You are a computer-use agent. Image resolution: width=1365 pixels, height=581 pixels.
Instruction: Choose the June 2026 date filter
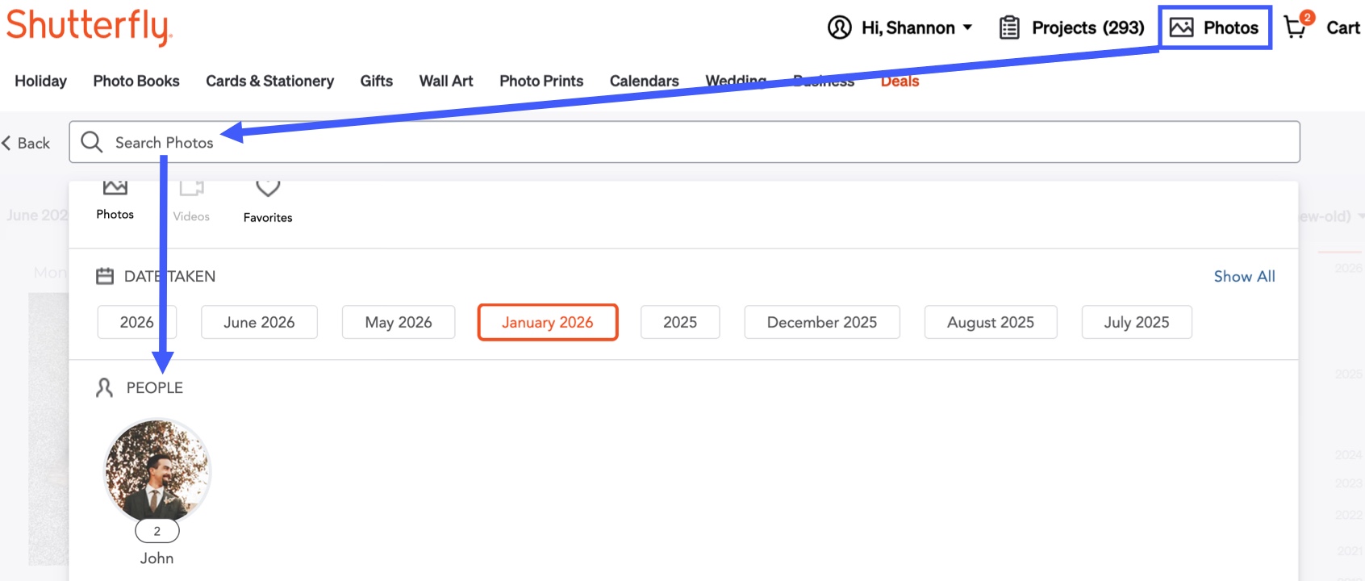[x=259, y=322]
